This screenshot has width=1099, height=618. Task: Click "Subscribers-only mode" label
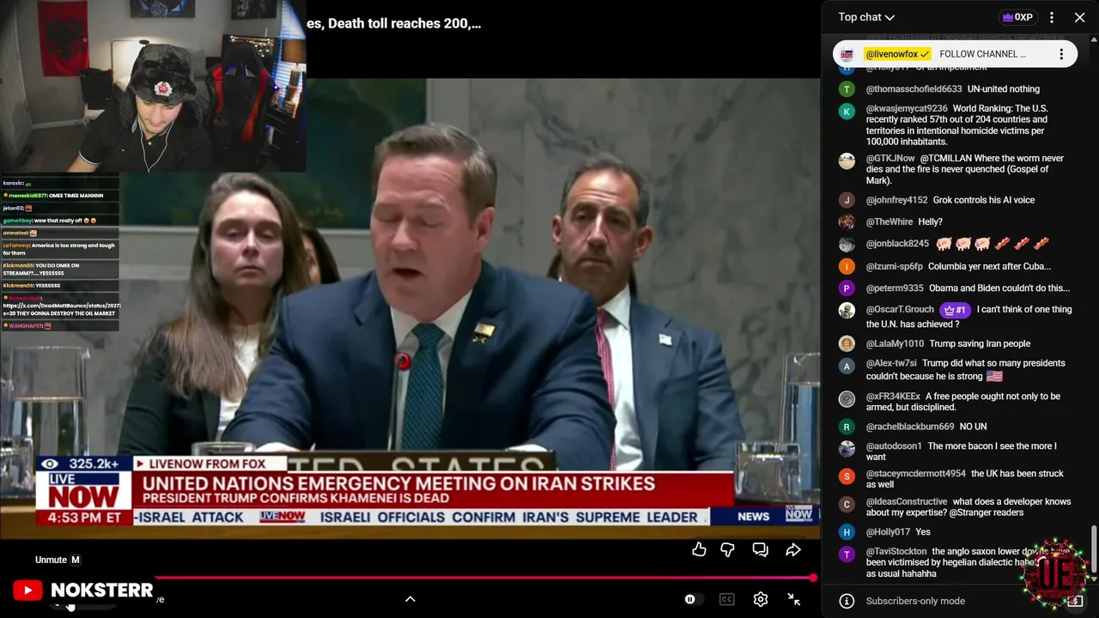pos(915,601)
